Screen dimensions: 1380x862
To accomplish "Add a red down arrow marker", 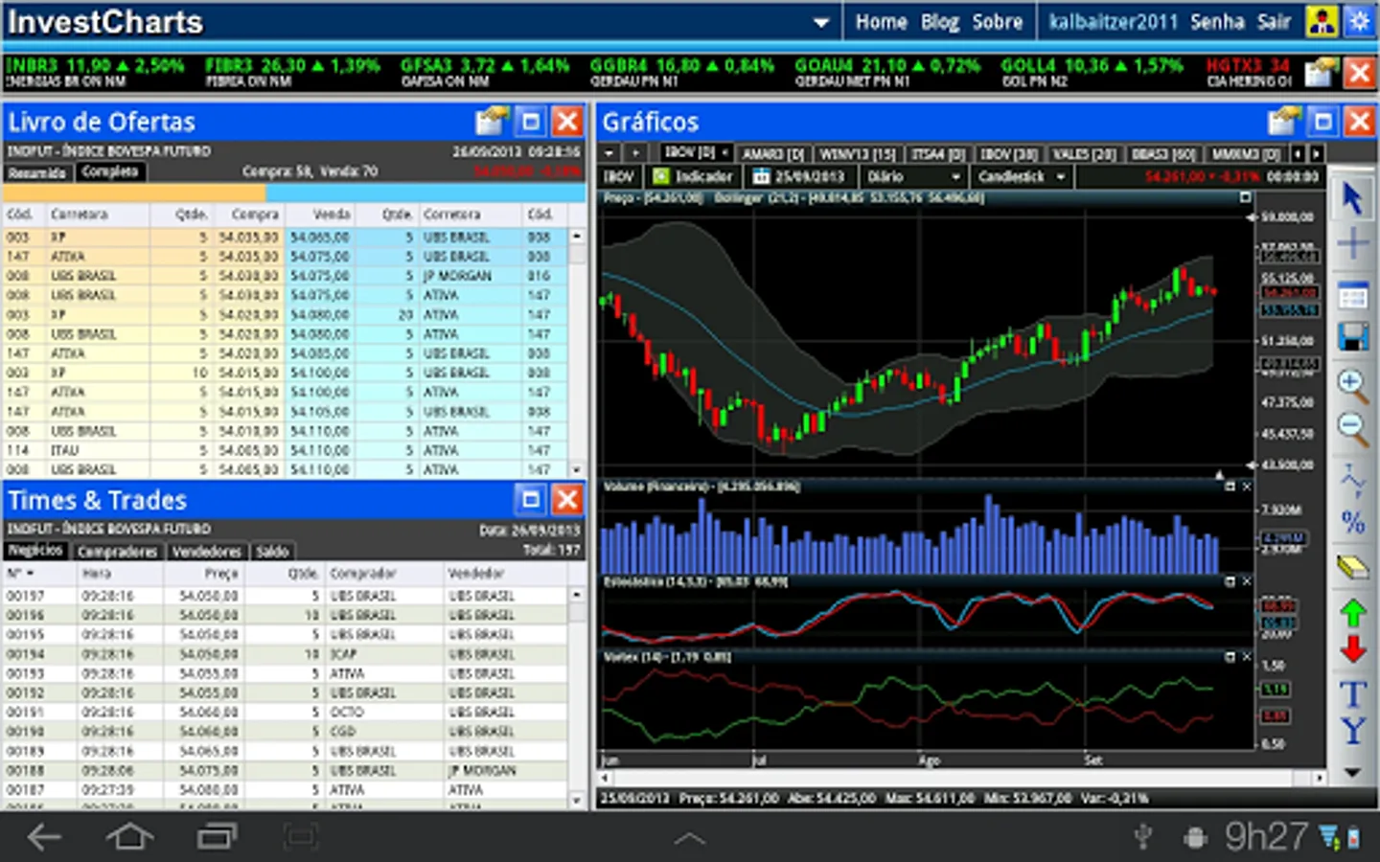I will (1352, 650).
